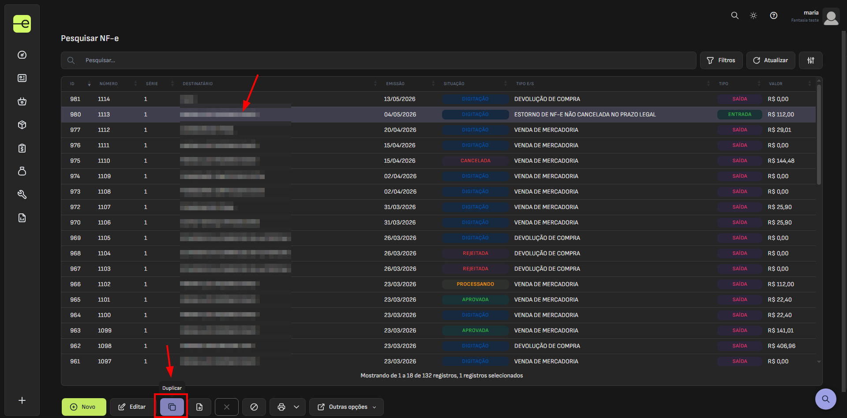Open the wrench tools icon in the sidebar
Image resolution: width=847 pixels, height=418 pixels.
[x=22, y=194]
